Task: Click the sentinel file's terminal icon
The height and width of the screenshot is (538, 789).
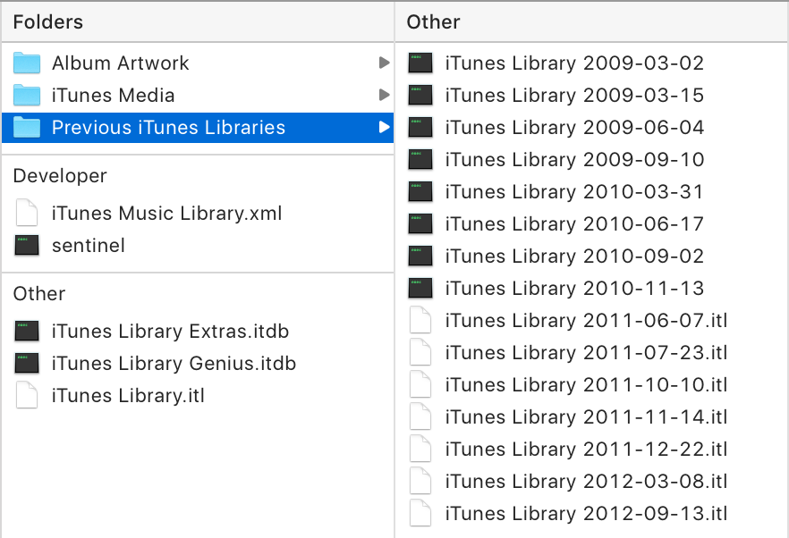Action: (27, 246)
